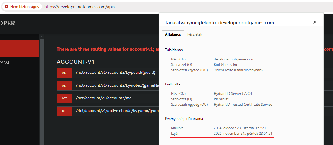Select the highlighted red sidebar item
Viewport: 333px width, 145px height.
click(20, 48)
